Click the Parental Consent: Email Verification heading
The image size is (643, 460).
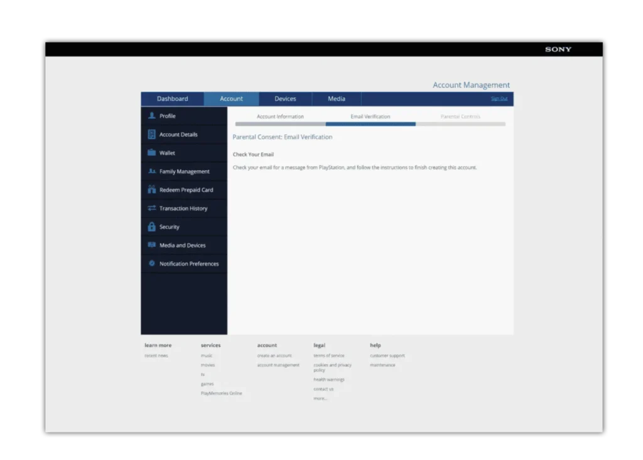[283, 137]
